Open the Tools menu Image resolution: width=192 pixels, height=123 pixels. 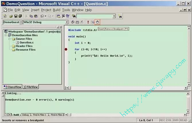66,10
